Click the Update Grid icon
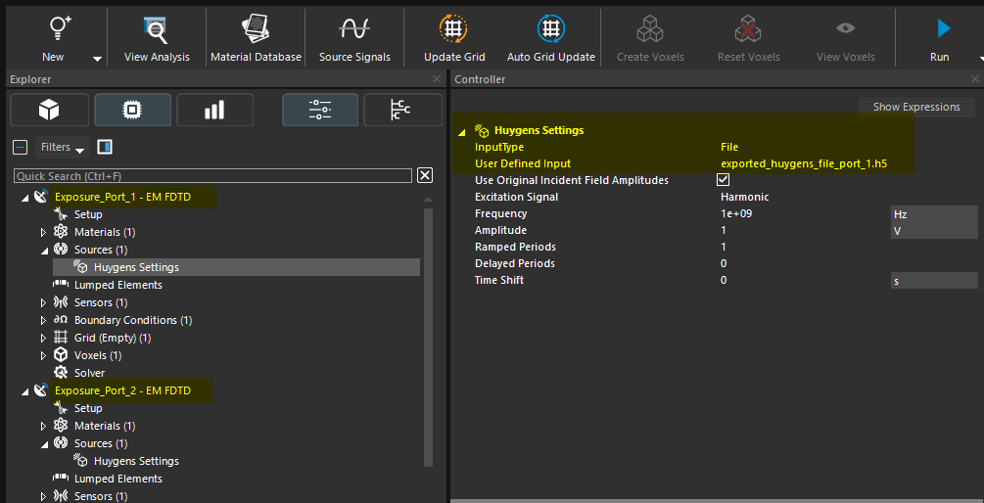 point(453,28)
